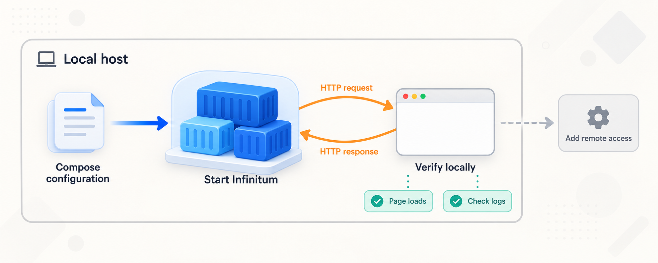Image resolution: width=658 pixels, height=263 pixels.
Task: Click the checkmark icon in Page loads
Action: click(377, 201)
